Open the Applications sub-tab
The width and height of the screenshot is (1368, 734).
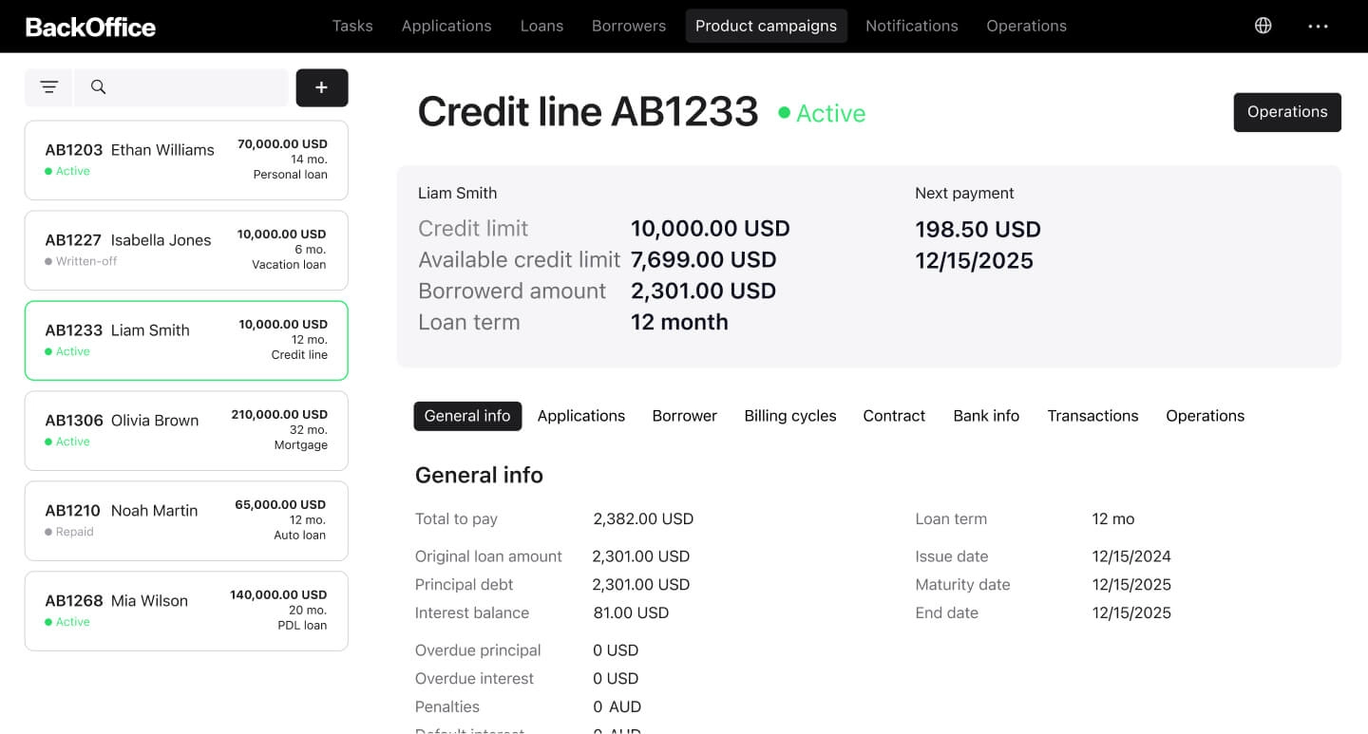pyautogui.click(x=580, y=416)
